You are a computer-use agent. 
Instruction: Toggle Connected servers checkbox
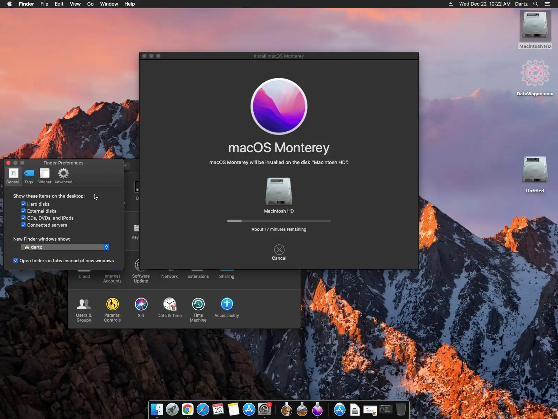point(23,225)
